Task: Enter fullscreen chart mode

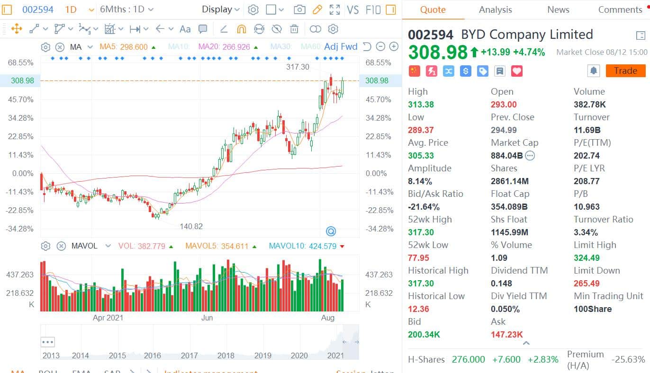Action: coord(334,9)
